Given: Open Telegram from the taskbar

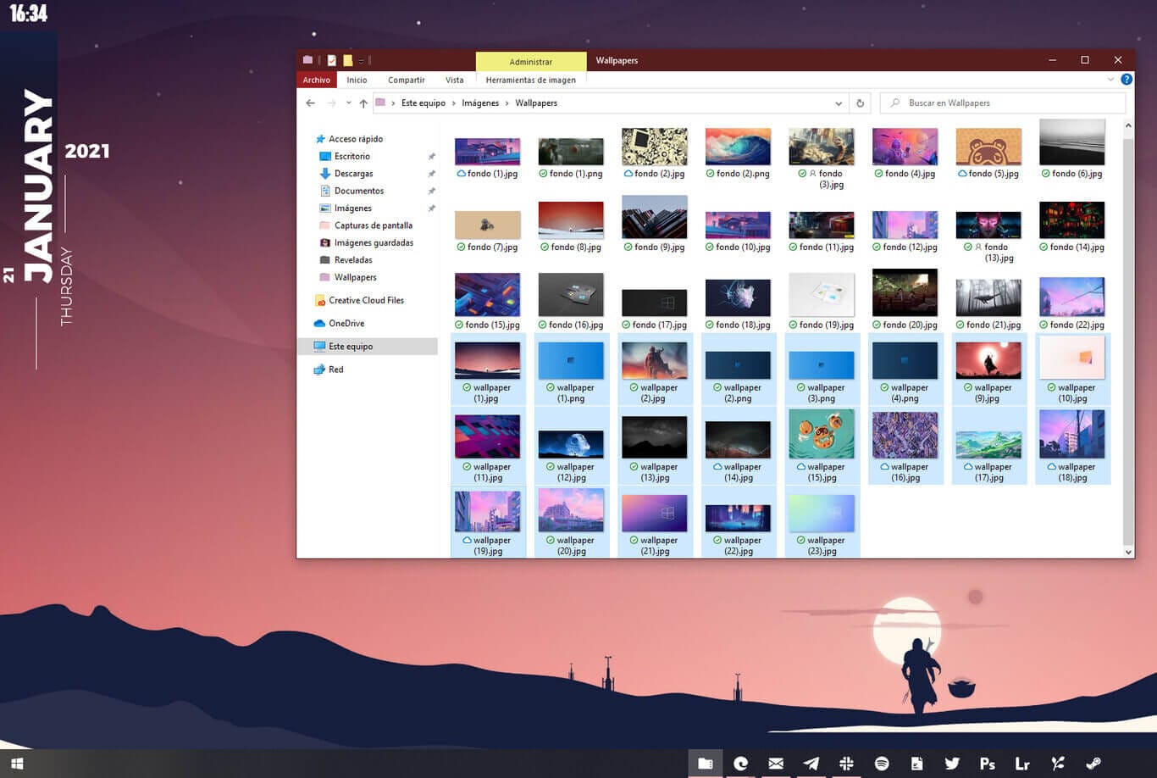Looking at the screenshot, I should point(810,763).
